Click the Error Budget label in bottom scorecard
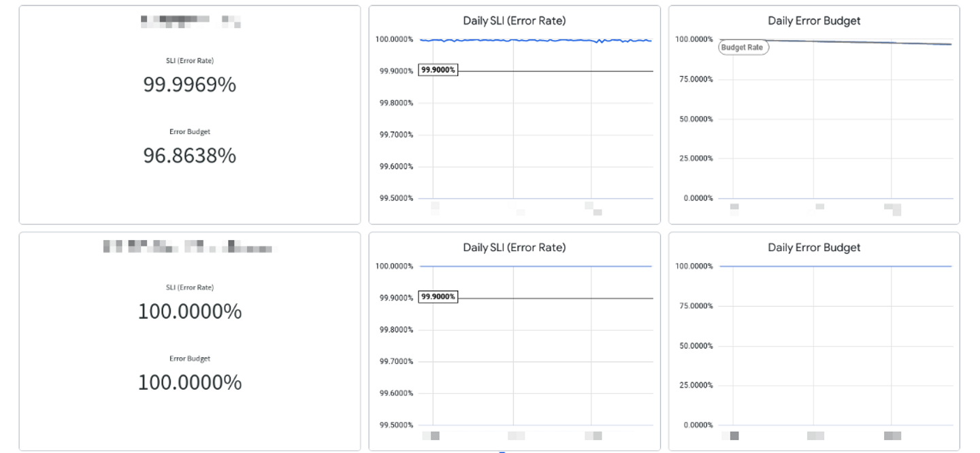The image size is (980, 453). pos(189,358)
